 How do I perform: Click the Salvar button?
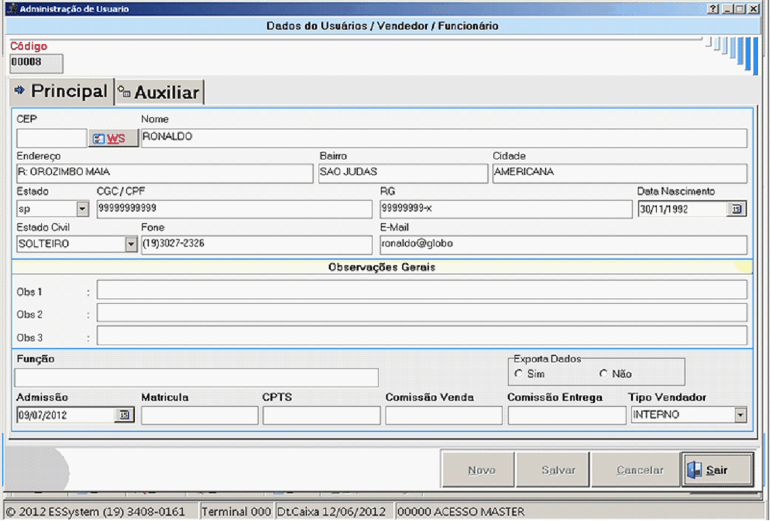[558, 470]
